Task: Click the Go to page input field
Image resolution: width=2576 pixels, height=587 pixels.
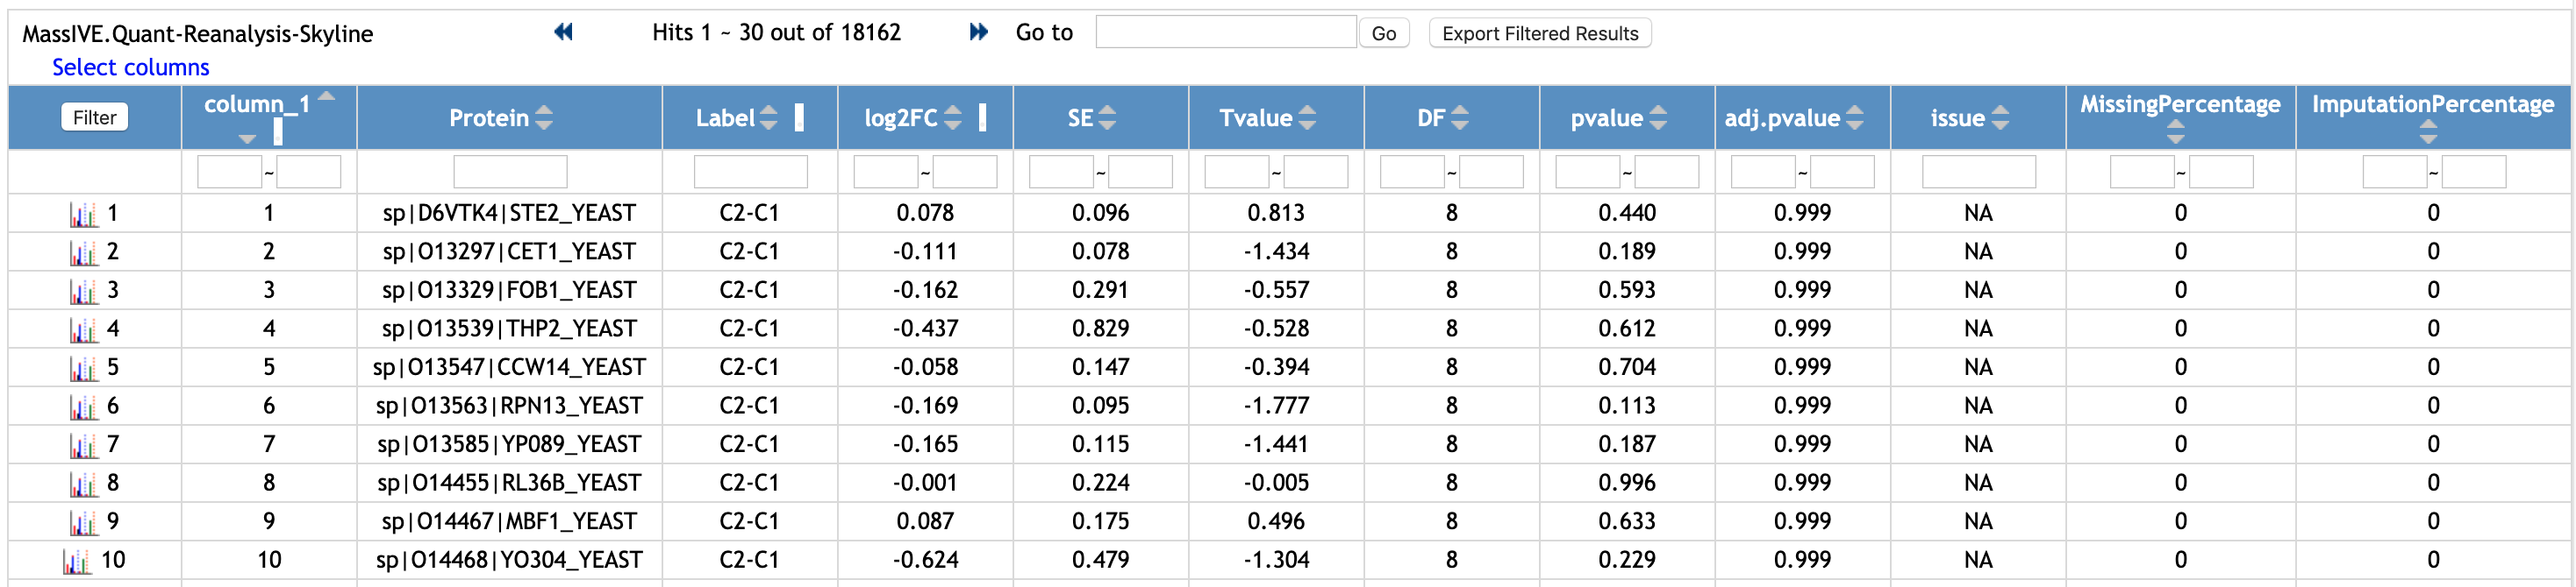Action: (1225, 33)
